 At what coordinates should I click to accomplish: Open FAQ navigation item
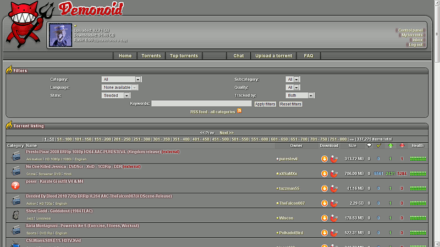click(309, 56)
